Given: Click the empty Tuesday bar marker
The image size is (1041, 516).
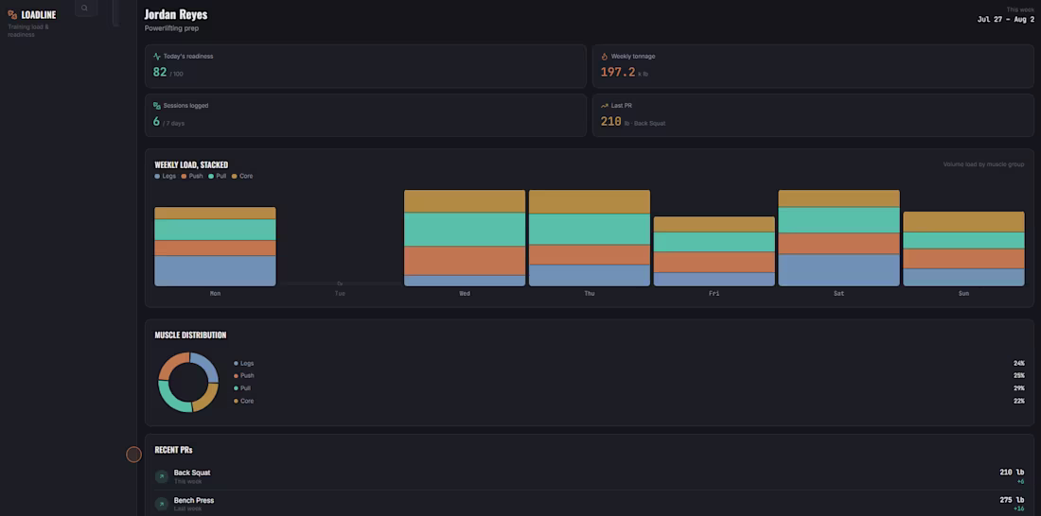Looking at the screenshot, I should [340, 284].
